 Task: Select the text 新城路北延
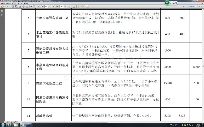click(x=44, y=116)
